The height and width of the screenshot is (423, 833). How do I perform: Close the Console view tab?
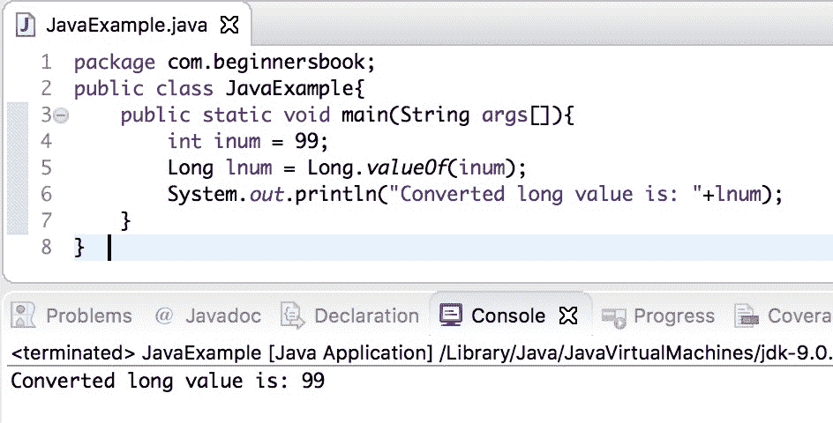[569, 315]
